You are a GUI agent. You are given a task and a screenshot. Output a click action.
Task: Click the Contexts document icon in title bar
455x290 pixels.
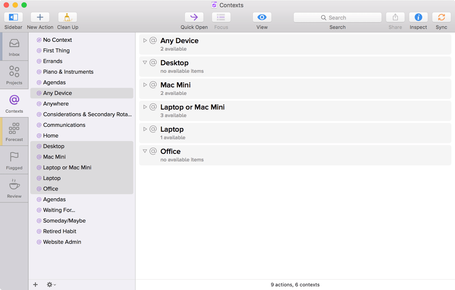point(214,5)
